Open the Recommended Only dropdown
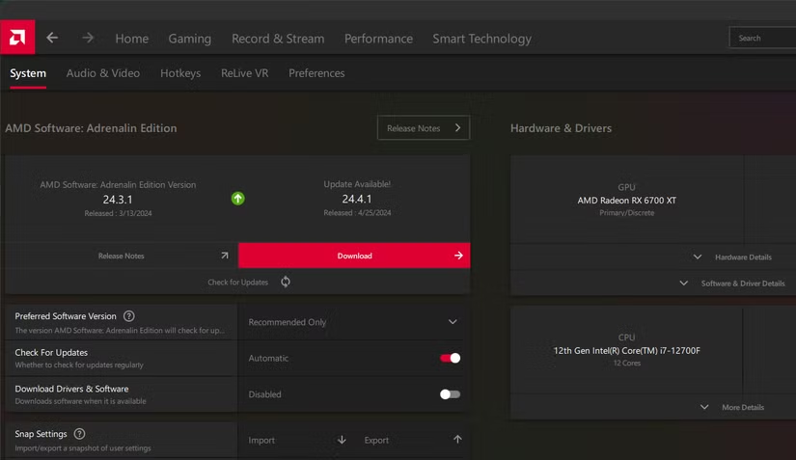 tap(353, 322)
